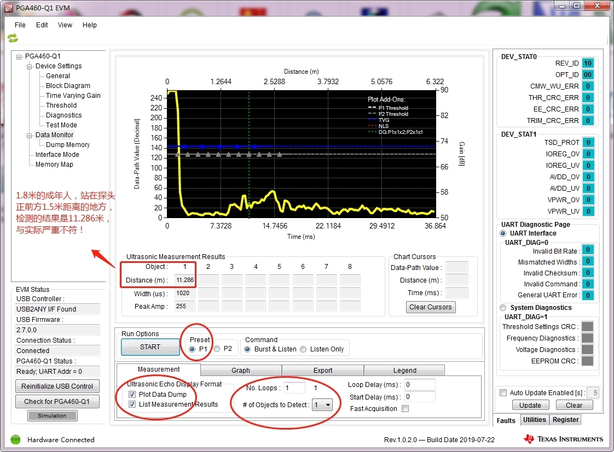Open the File menu

(x=20, y=25)
